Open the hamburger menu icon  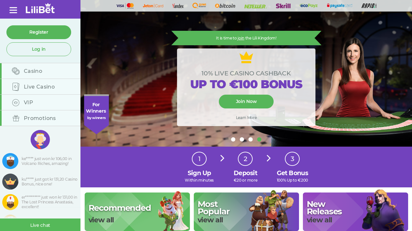[13, 10]
